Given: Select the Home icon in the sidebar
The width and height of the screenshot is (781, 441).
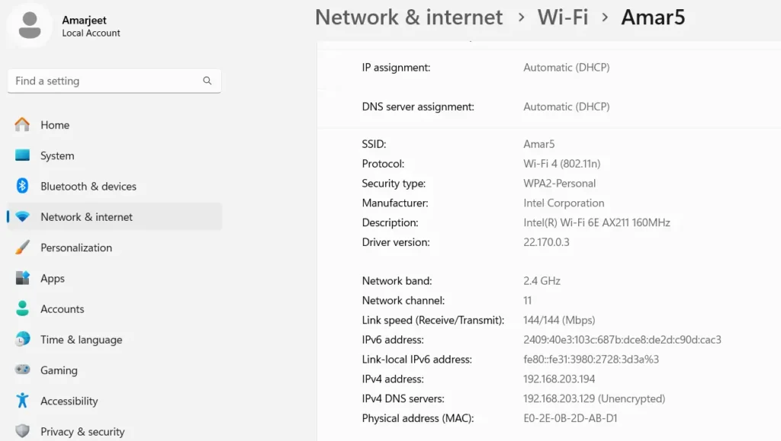Looking at the screenshot, I should (21, 125).
